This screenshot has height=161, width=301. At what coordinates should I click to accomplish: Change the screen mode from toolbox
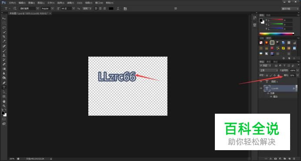[x=4, y=124]
